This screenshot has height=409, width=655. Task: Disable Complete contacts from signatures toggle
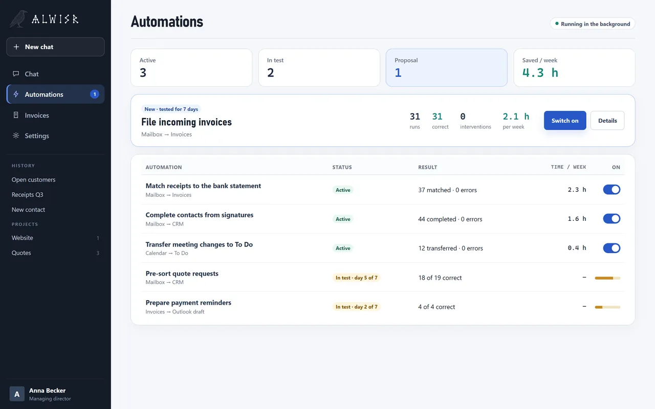pos(612,219)
